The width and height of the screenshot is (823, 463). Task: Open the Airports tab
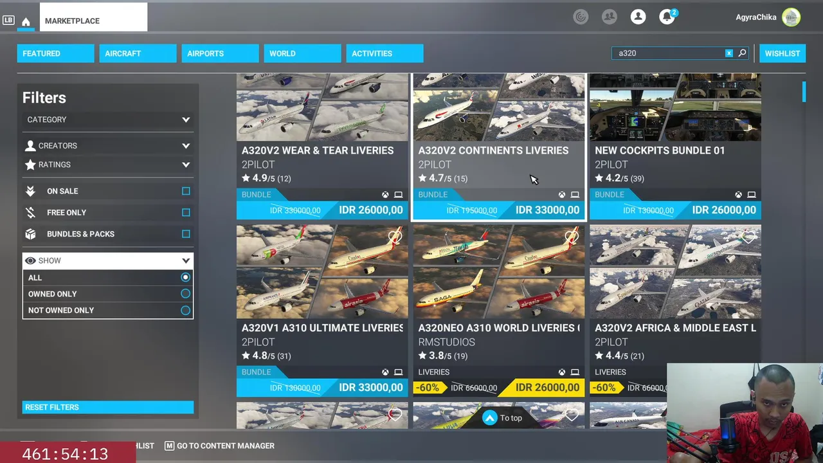[220, 53]
